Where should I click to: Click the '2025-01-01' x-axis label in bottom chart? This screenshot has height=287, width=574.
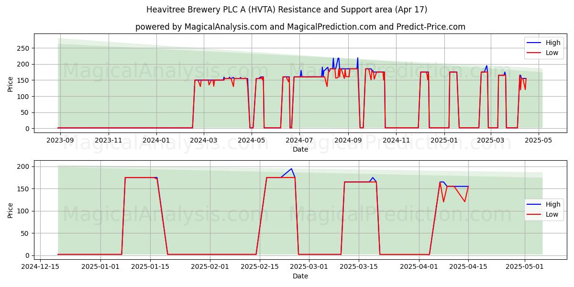(x=101, y=267)
